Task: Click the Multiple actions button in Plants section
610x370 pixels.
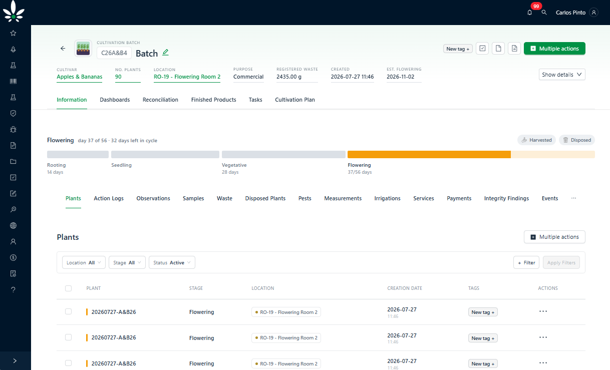Action: point(554,237)
